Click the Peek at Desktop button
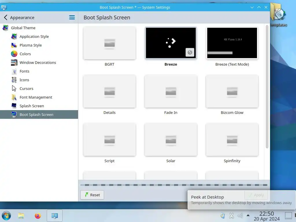 point(288,215)
